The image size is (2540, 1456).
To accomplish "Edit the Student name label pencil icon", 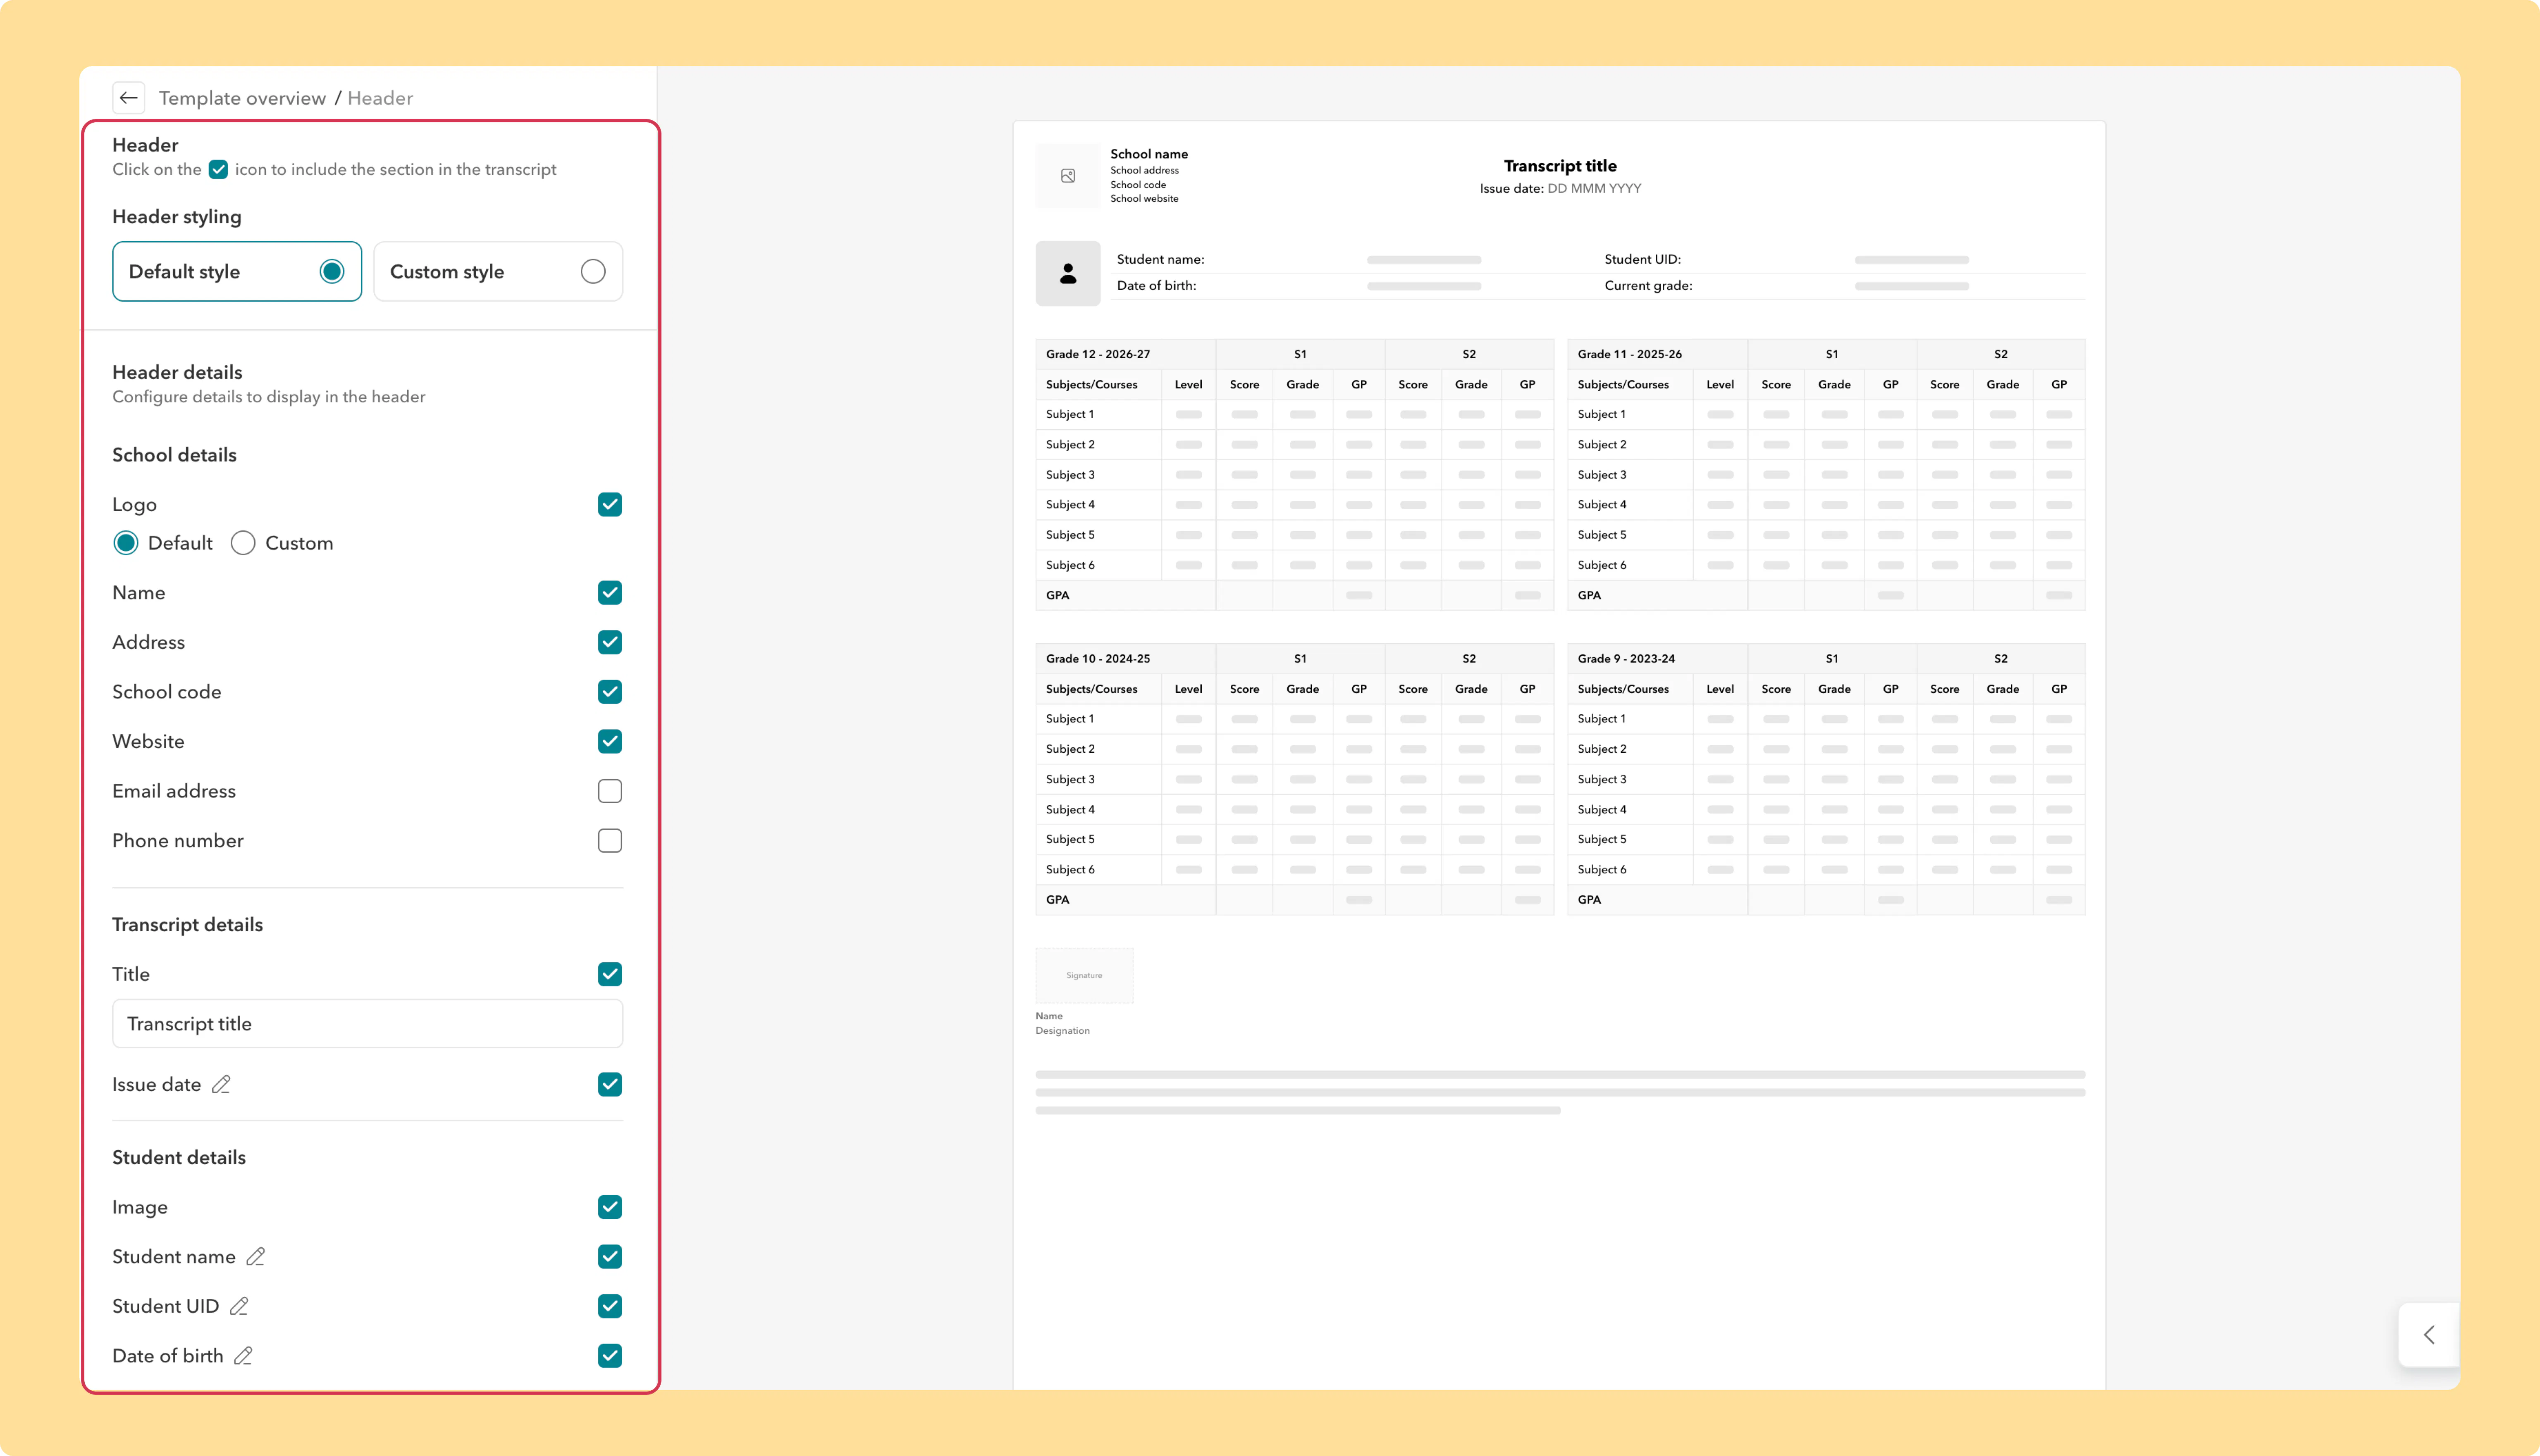I will tap(256, 1257).
